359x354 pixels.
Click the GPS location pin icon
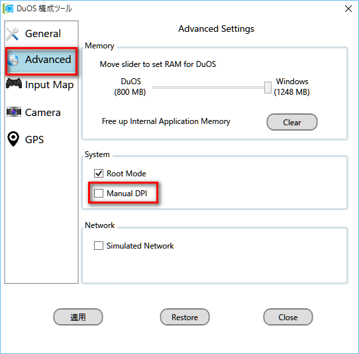click(x=13, y=139)
